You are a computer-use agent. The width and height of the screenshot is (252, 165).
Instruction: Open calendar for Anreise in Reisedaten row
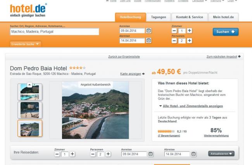coord(150,154)
